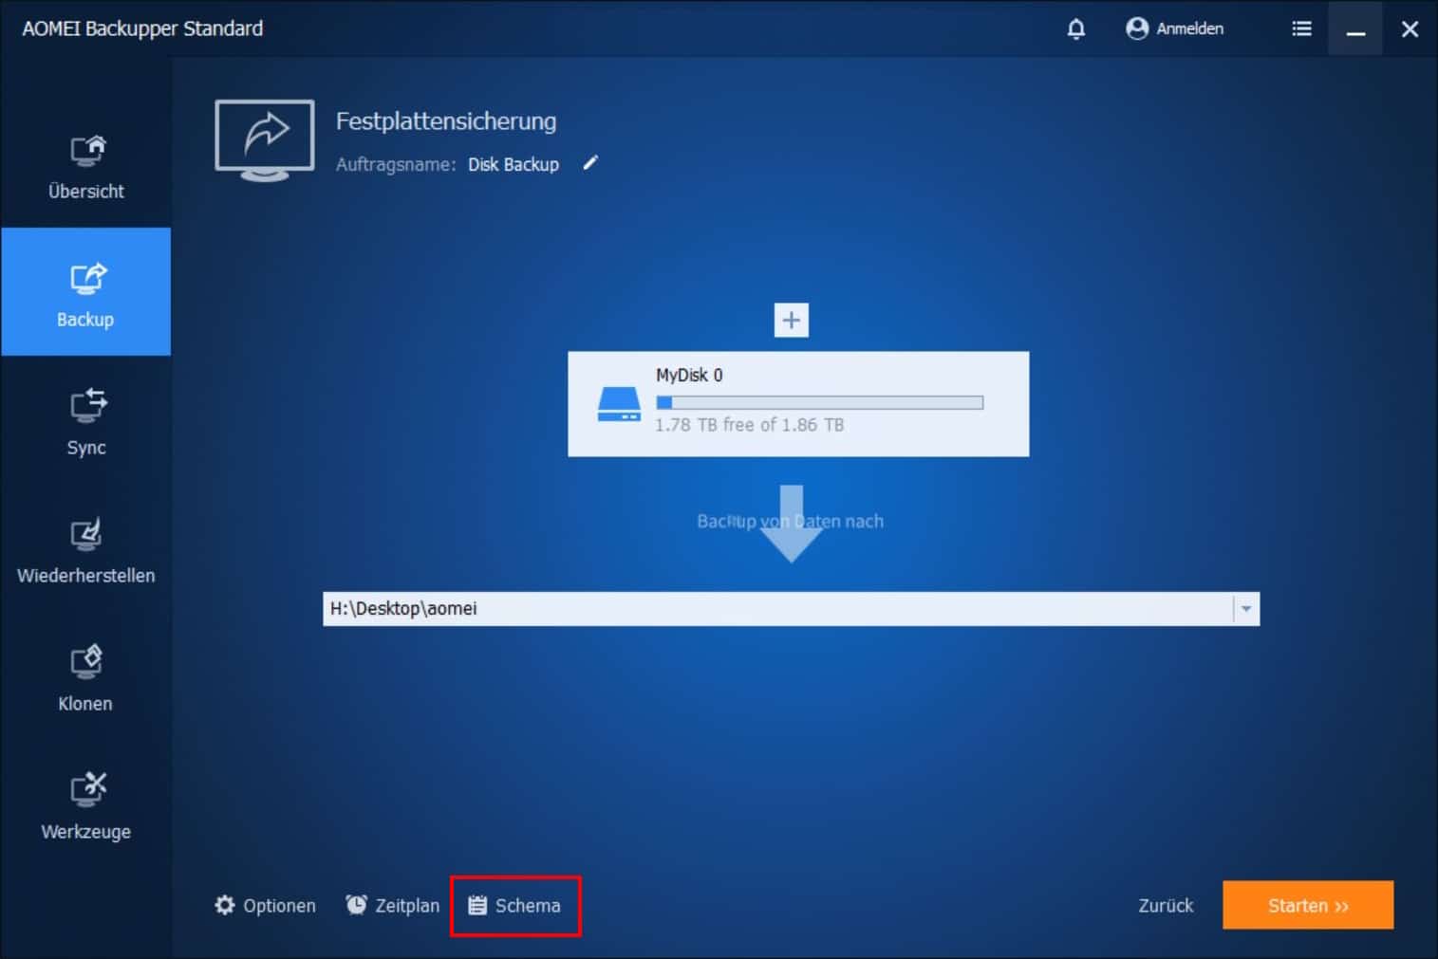Select the MyDisk 0 source disk card
The height and width of the screenshot is (959, 1438).
[x=798, y=404]
